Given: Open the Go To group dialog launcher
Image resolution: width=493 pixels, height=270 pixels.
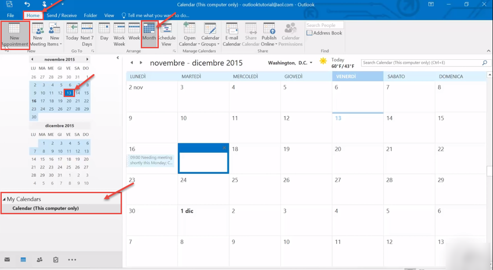Looking at the screenshot, I should click(93, 51).
